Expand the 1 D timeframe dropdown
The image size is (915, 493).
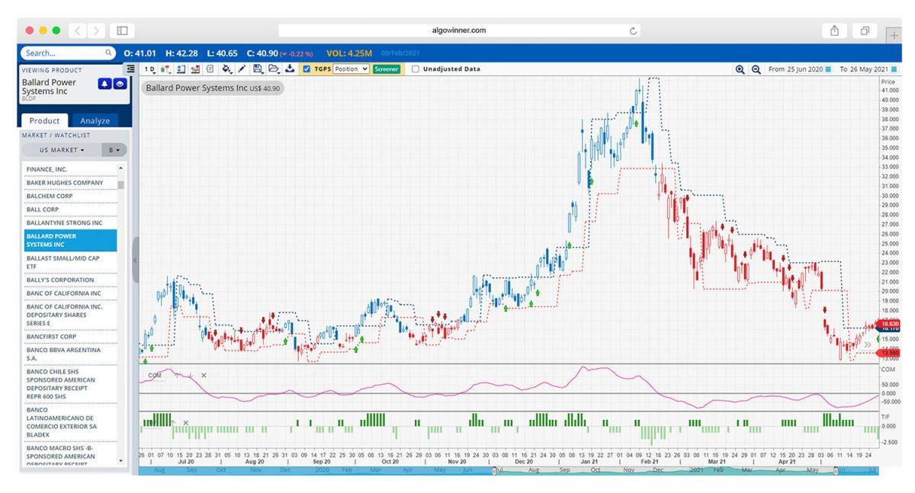pos(149,69)
